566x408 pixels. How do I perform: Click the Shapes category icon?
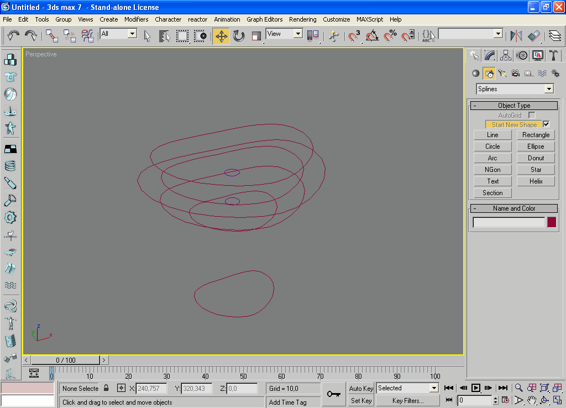489,74
